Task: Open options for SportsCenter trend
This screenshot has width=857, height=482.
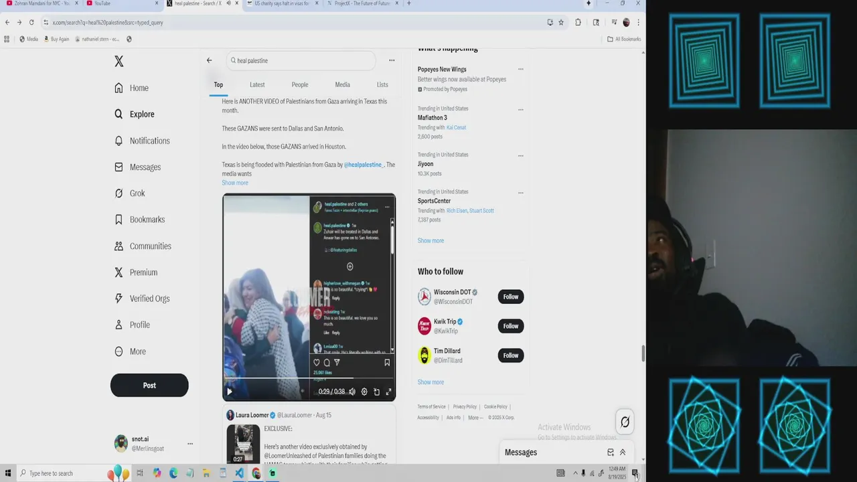Action: coord(520,192)
